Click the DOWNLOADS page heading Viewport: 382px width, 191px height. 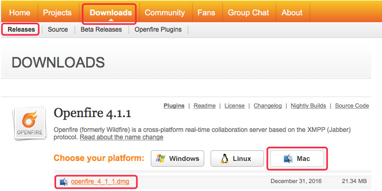click(58, 63)
